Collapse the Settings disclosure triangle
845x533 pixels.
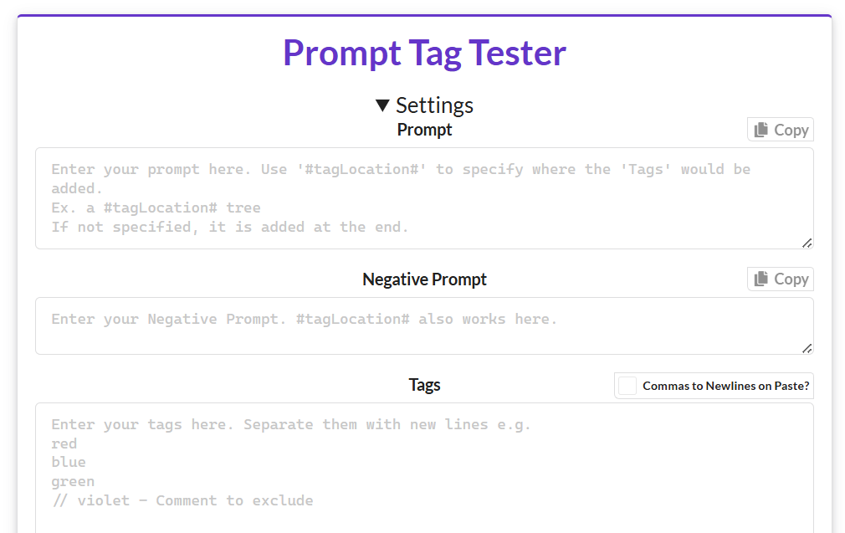coord(382,105)
